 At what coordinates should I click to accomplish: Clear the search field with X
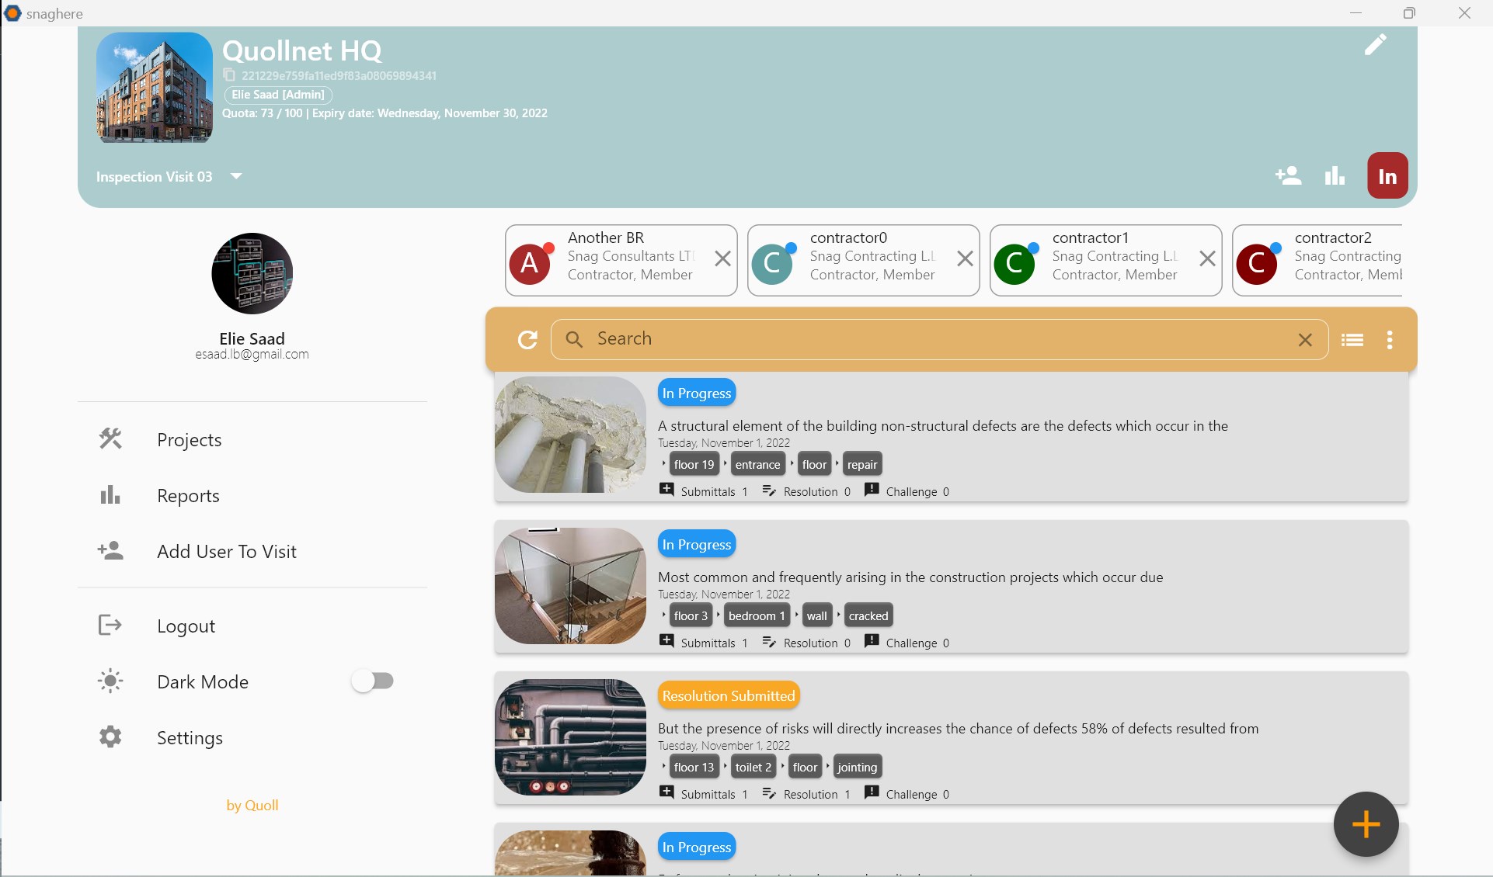(x=1305, y=339)
